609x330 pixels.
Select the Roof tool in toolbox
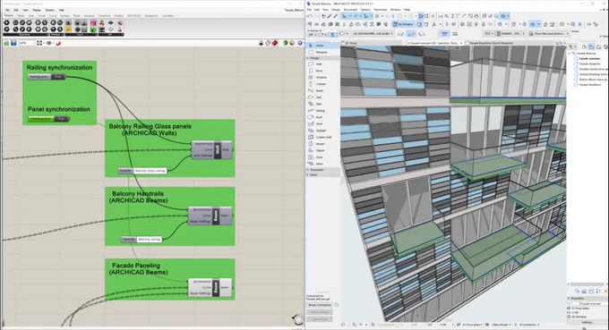point(322,117)
